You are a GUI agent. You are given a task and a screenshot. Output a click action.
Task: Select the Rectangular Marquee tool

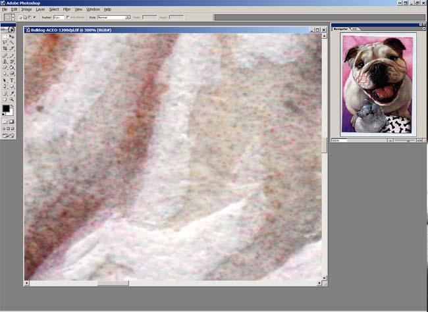5,38
